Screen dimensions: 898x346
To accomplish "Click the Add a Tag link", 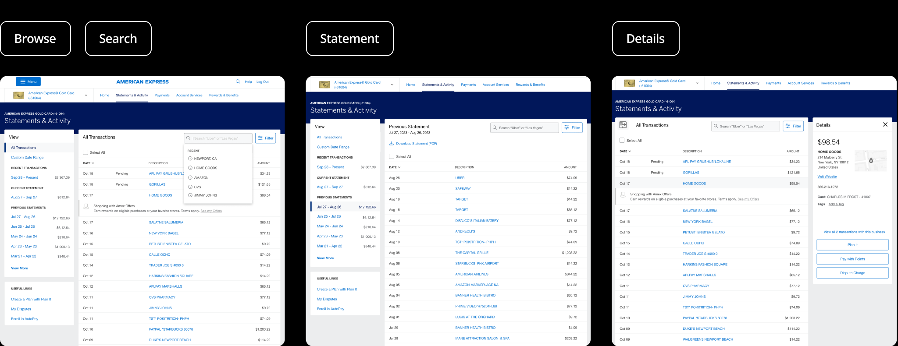I will [x=836, y=204].
